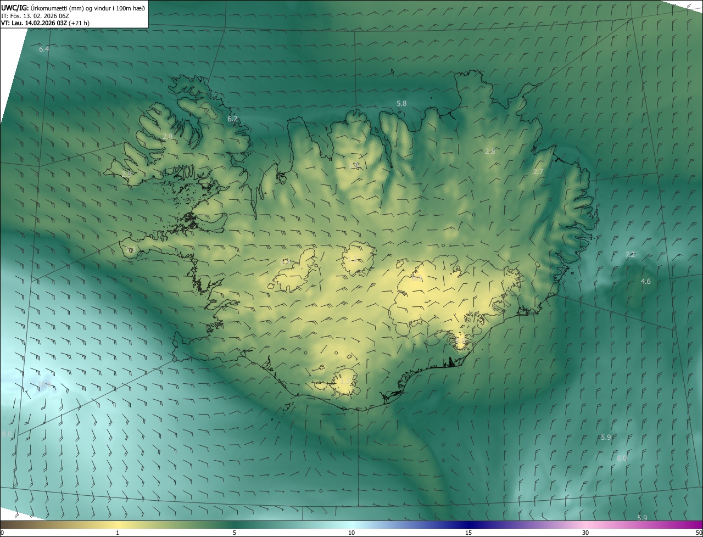The height and width of the screenshot is (537, 703).
Task: Select the 4.6 value label over the sea
Action: click(646, 282)
